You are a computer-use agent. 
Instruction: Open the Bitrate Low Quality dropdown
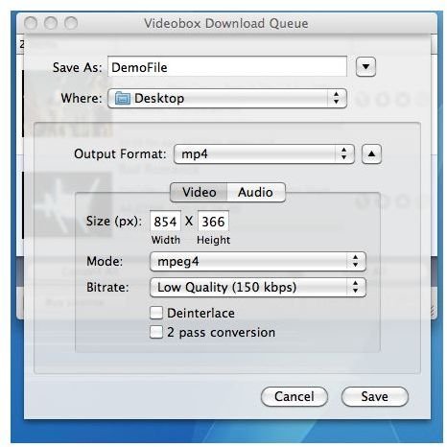coord(258,287)
